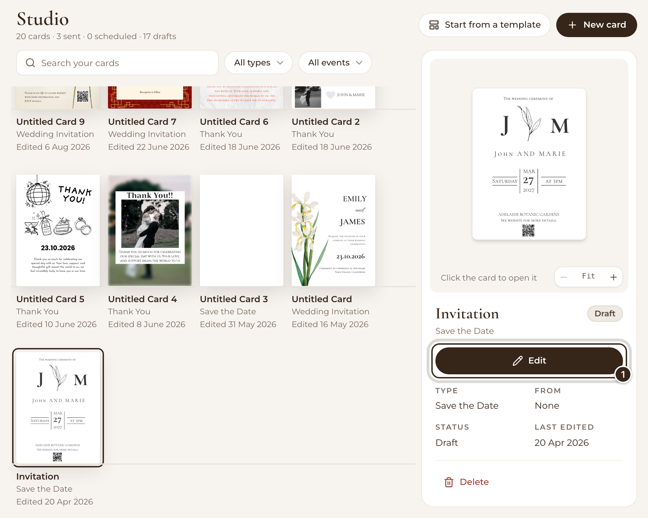
Task: Click the 'None' value under FROM
Action: click(x=547, y=406)
